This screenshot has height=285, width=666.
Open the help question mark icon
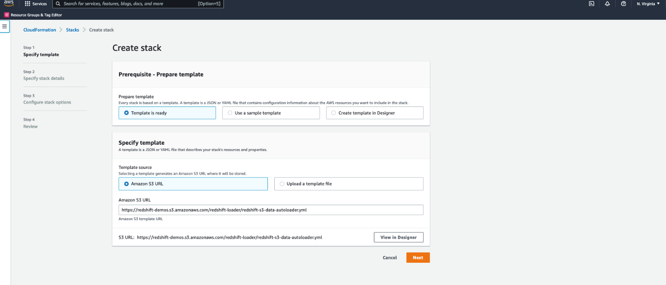click(623, 3)
